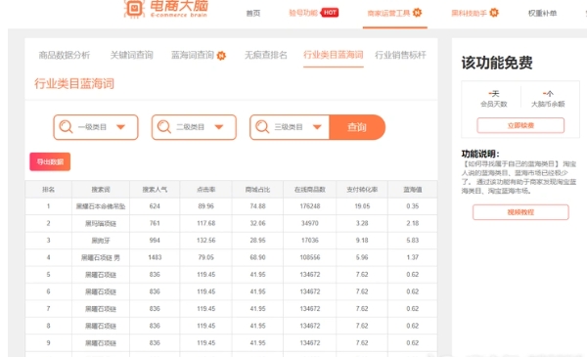Open the 权重补单 navigation item
The image size is (587, 357).
542,13
